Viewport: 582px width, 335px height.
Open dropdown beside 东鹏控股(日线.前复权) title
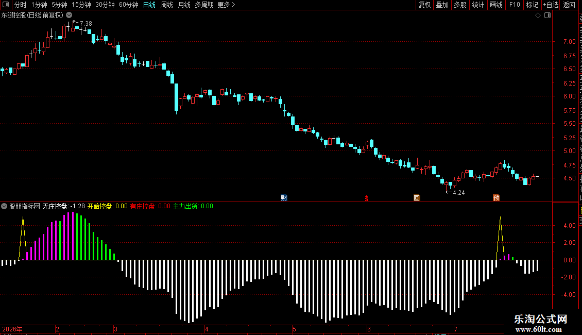[x=69, y=15]
